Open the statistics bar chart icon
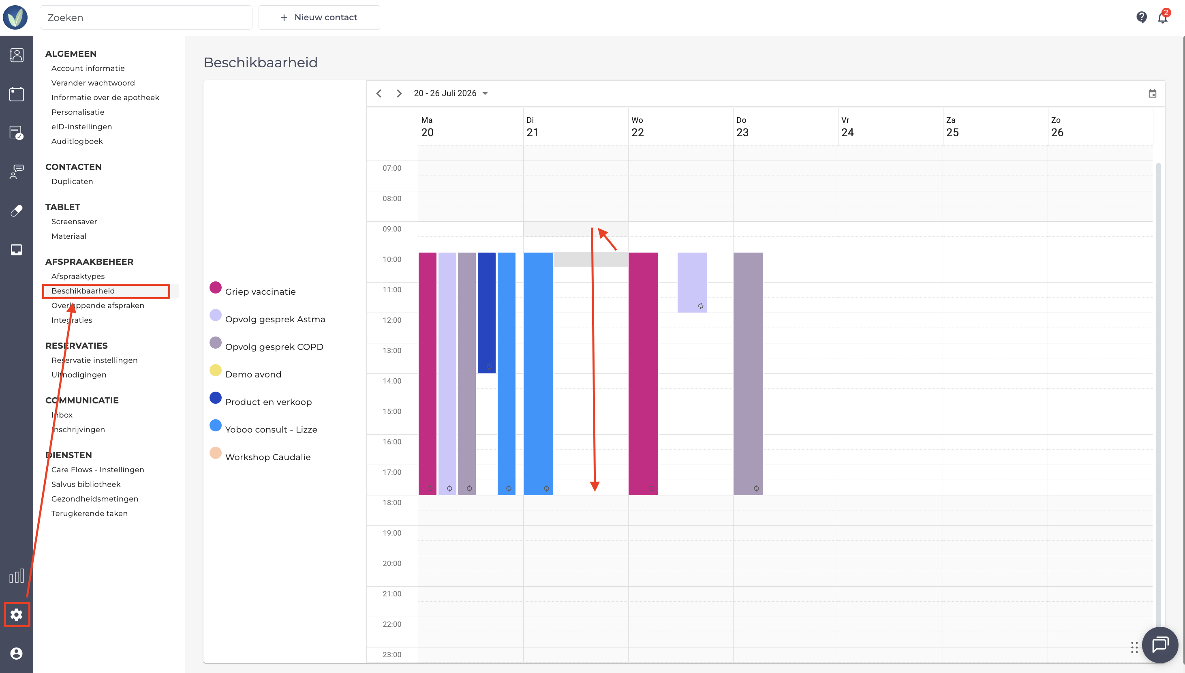 17,576
